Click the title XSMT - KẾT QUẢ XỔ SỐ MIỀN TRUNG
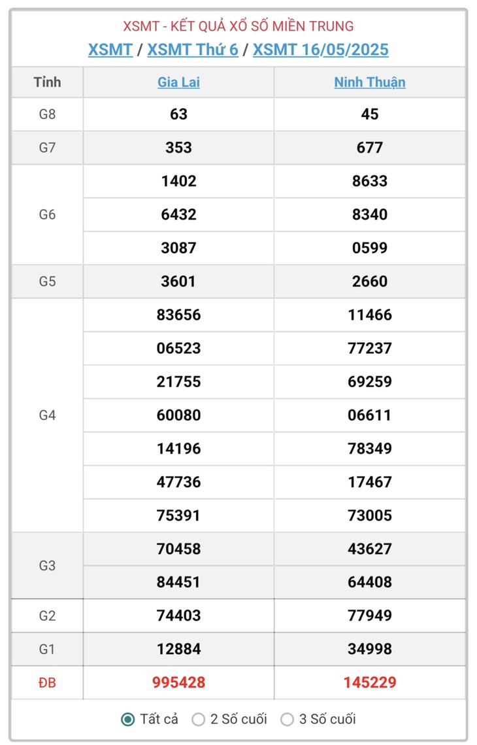 click(x=238, y=26)
